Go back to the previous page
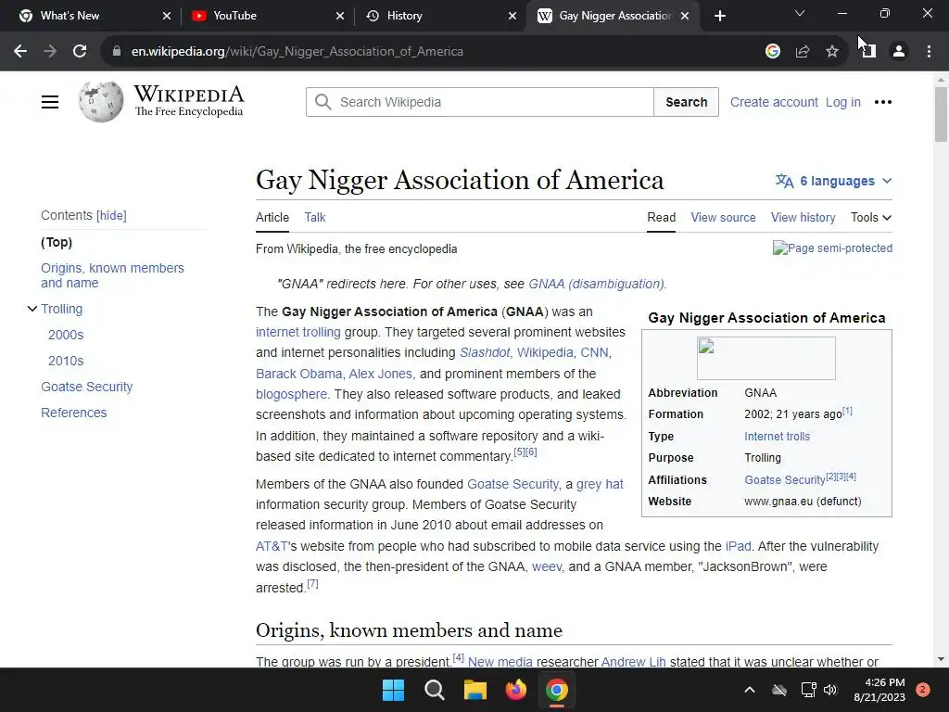The height and width of the screenshot is (712, 949). tap(20, 52)
